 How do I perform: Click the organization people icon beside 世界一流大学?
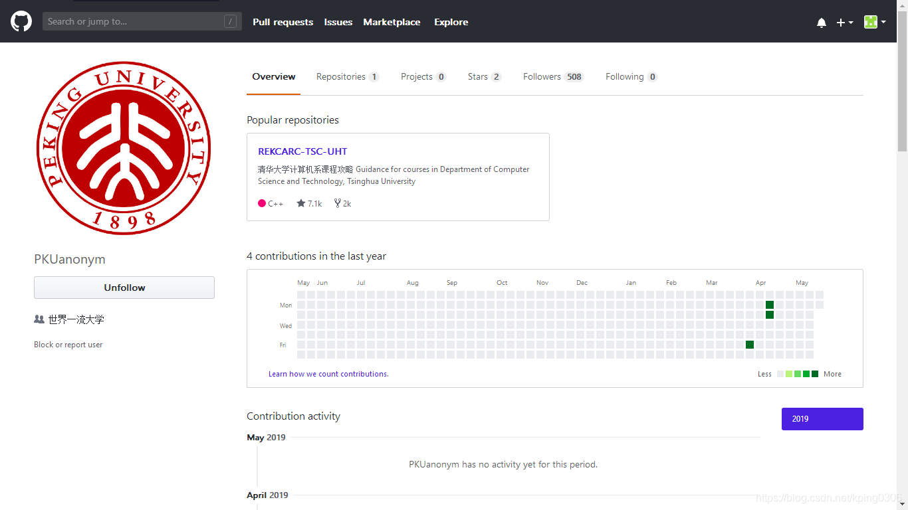(39, 319)
